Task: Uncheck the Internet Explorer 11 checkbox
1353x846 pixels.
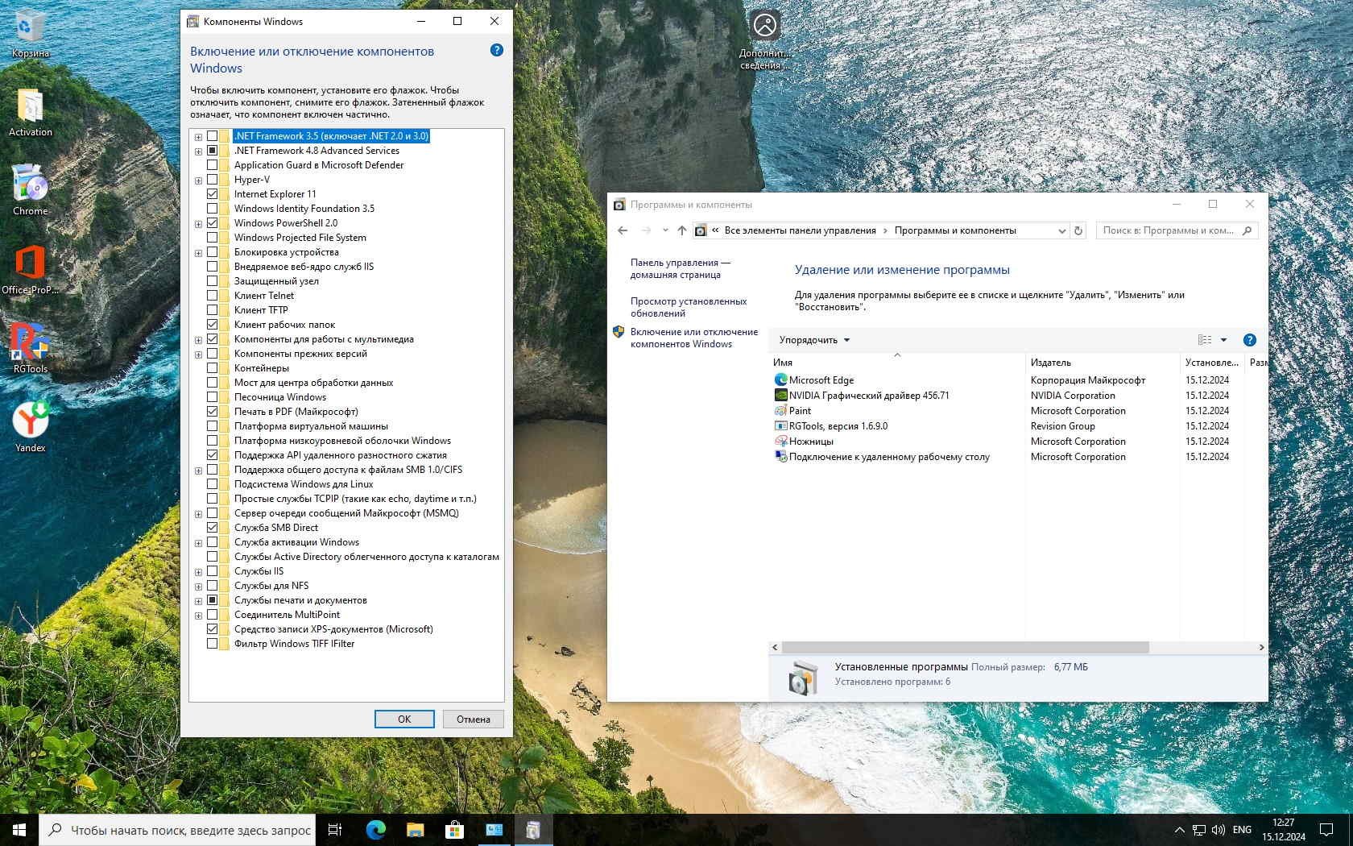Action: click(x=213, y=194)
